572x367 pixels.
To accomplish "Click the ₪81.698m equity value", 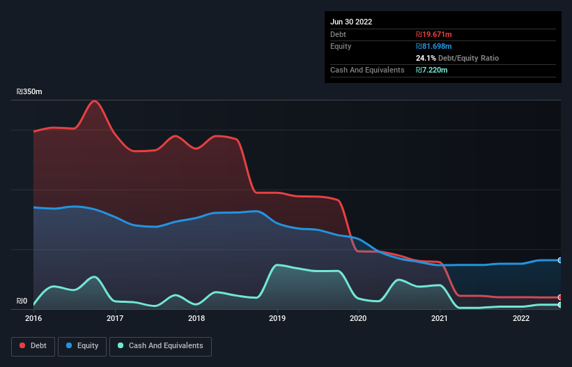I will pyautogui.click(x=434, y=46).
